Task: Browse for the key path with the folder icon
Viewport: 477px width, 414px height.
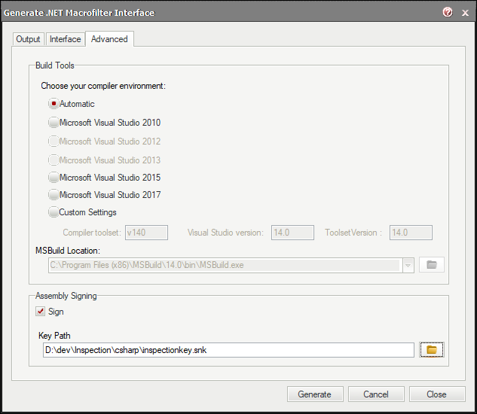Action: pyautogui.click(x=431, y=349)
